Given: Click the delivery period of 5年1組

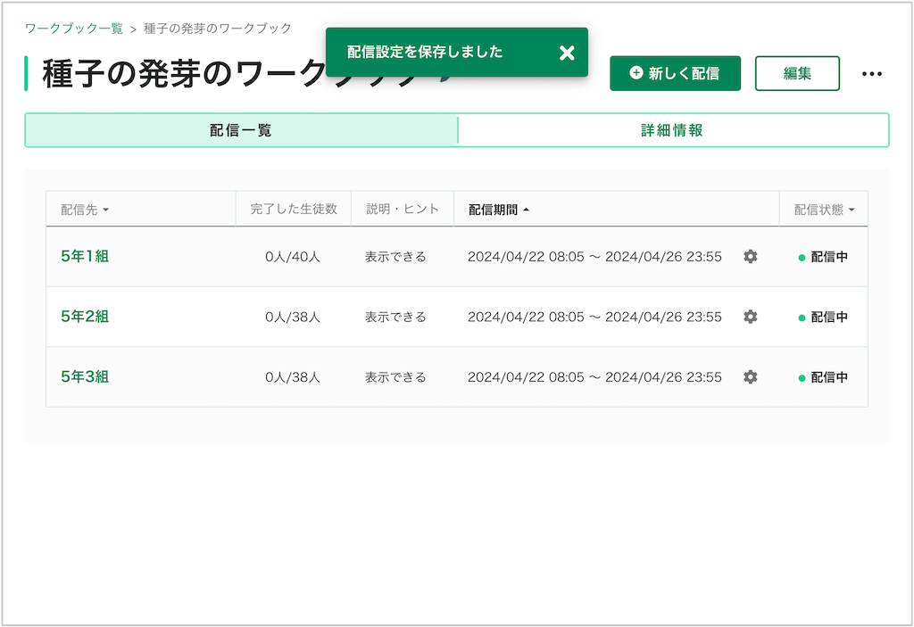Looking at the screenshot, I should coord(594,257).
